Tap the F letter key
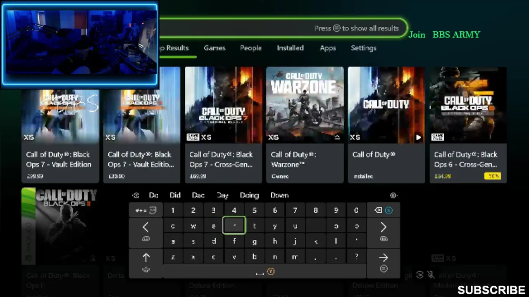Viewport: 529px width, 297px height. point(234,242)
